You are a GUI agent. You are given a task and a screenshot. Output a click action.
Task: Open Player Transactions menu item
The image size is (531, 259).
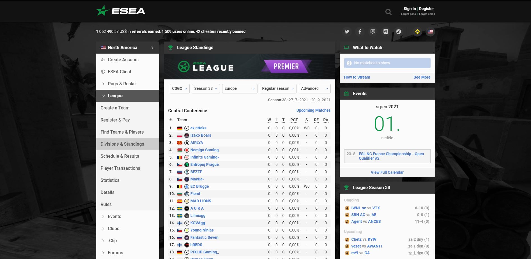[128, 168]
